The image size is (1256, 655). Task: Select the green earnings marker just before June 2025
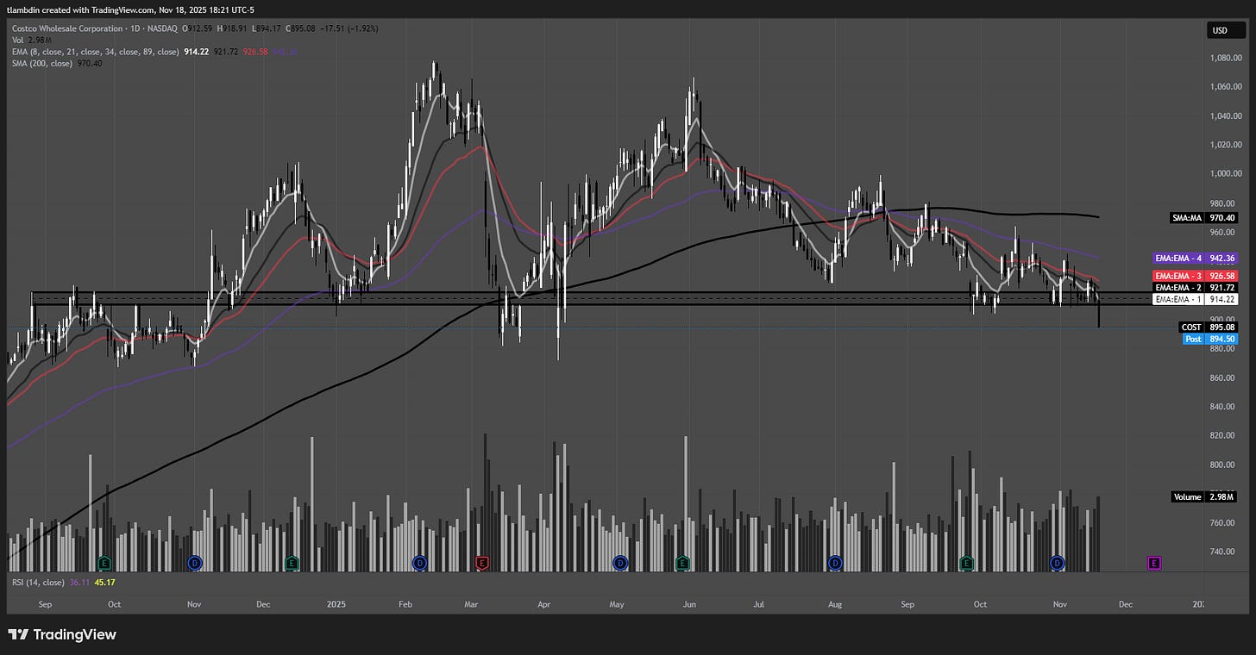[x=682, y=563]
